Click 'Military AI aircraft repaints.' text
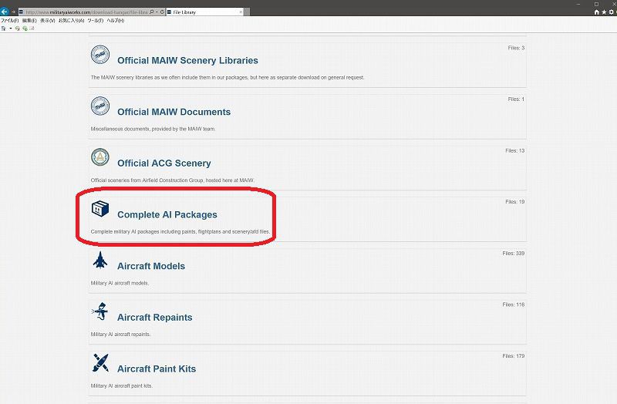Image resolution: width=617 pixels, height=404 pixels. 120,335
